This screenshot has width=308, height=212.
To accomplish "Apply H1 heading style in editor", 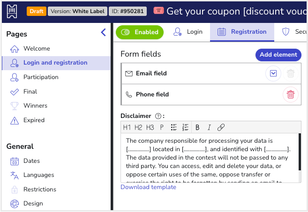I will click(127, 127).
